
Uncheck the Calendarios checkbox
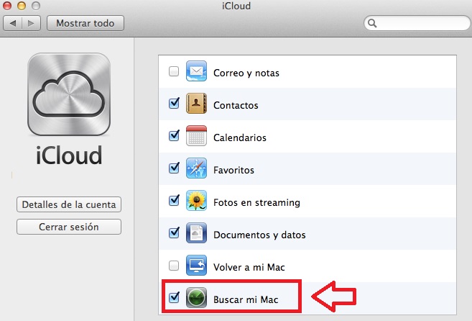174,136
